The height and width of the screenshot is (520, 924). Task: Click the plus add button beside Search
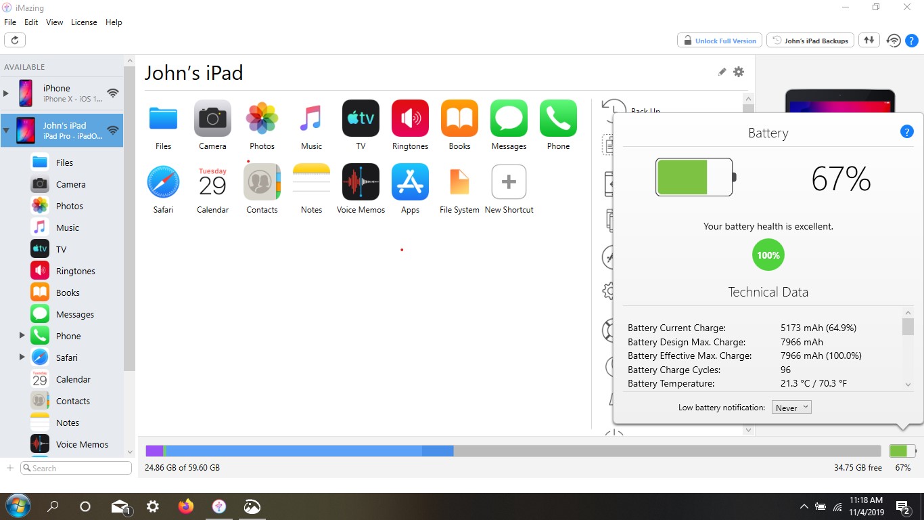(10, 468)
